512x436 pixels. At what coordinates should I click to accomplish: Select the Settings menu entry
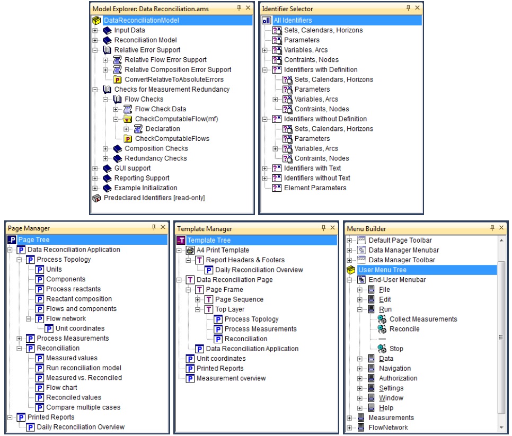tap(391, 388)
